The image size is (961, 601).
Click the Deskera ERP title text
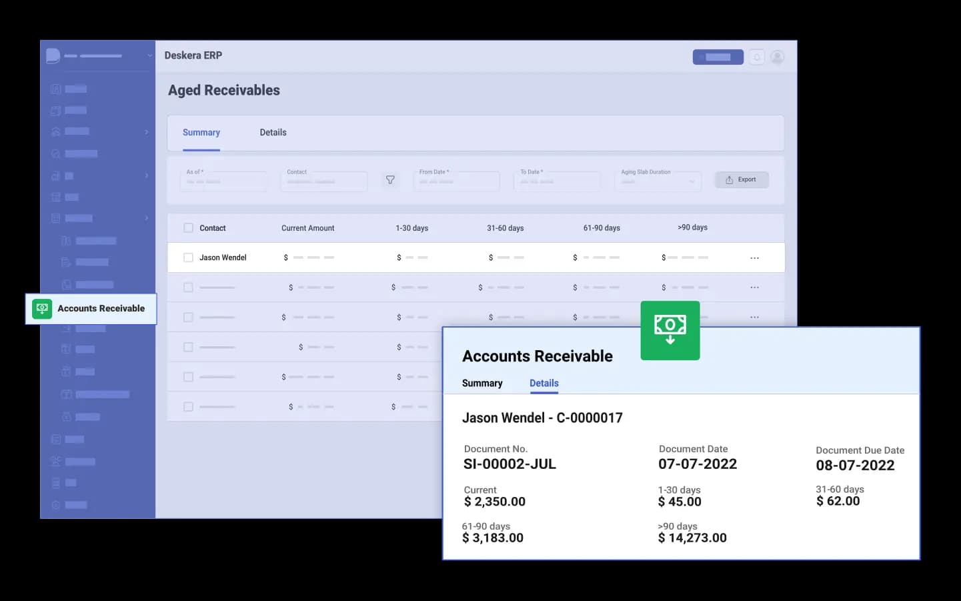click(193, 55)
